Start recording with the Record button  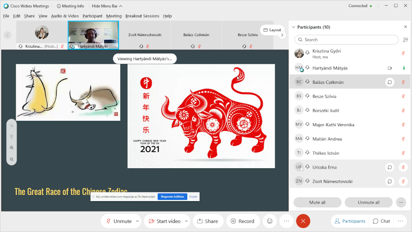[x=243, y=221]
